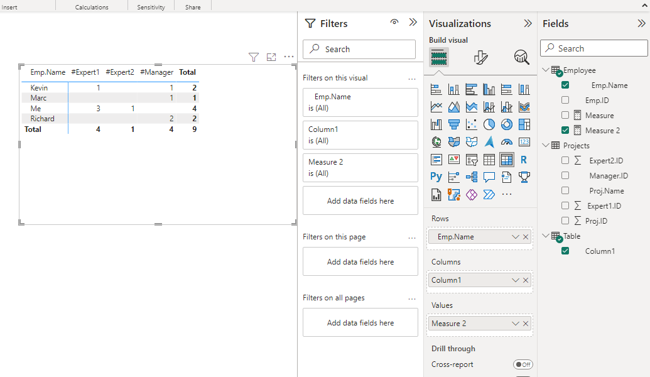Open the Emp.Name filter card
The width and height of the screenshot is (650, 377).
360,102
